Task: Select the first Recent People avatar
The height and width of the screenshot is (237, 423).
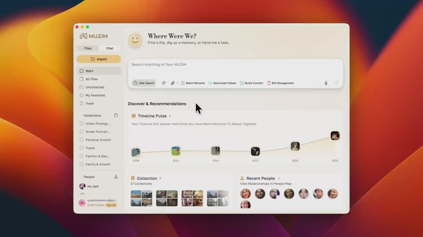Action: coord(245,194)
